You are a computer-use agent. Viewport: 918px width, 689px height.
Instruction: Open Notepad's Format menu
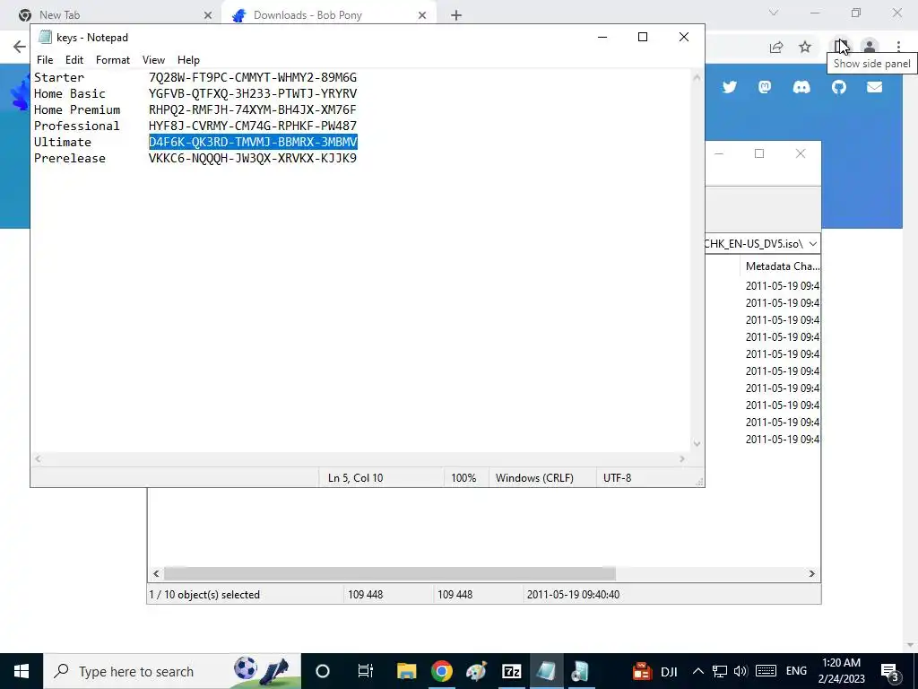click(x=113, y=60)
